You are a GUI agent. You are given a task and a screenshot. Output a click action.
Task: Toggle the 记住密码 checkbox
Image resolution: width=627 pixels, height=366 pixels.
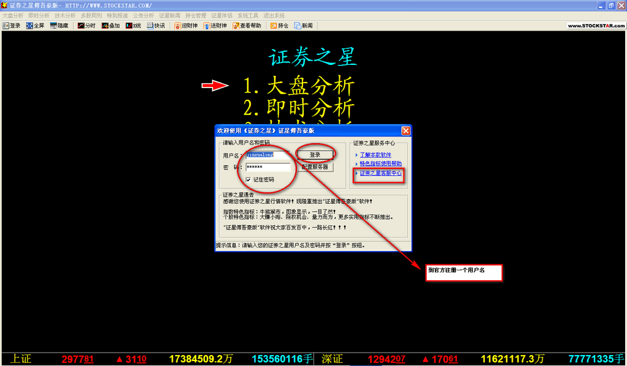pos(248,180)
